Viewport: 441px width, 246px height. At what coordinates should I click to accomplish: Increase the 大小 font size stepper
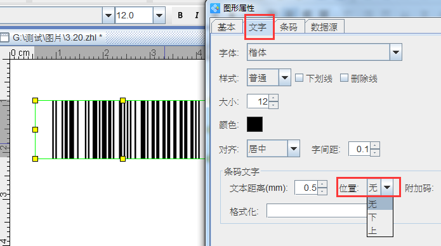[273, 98]
